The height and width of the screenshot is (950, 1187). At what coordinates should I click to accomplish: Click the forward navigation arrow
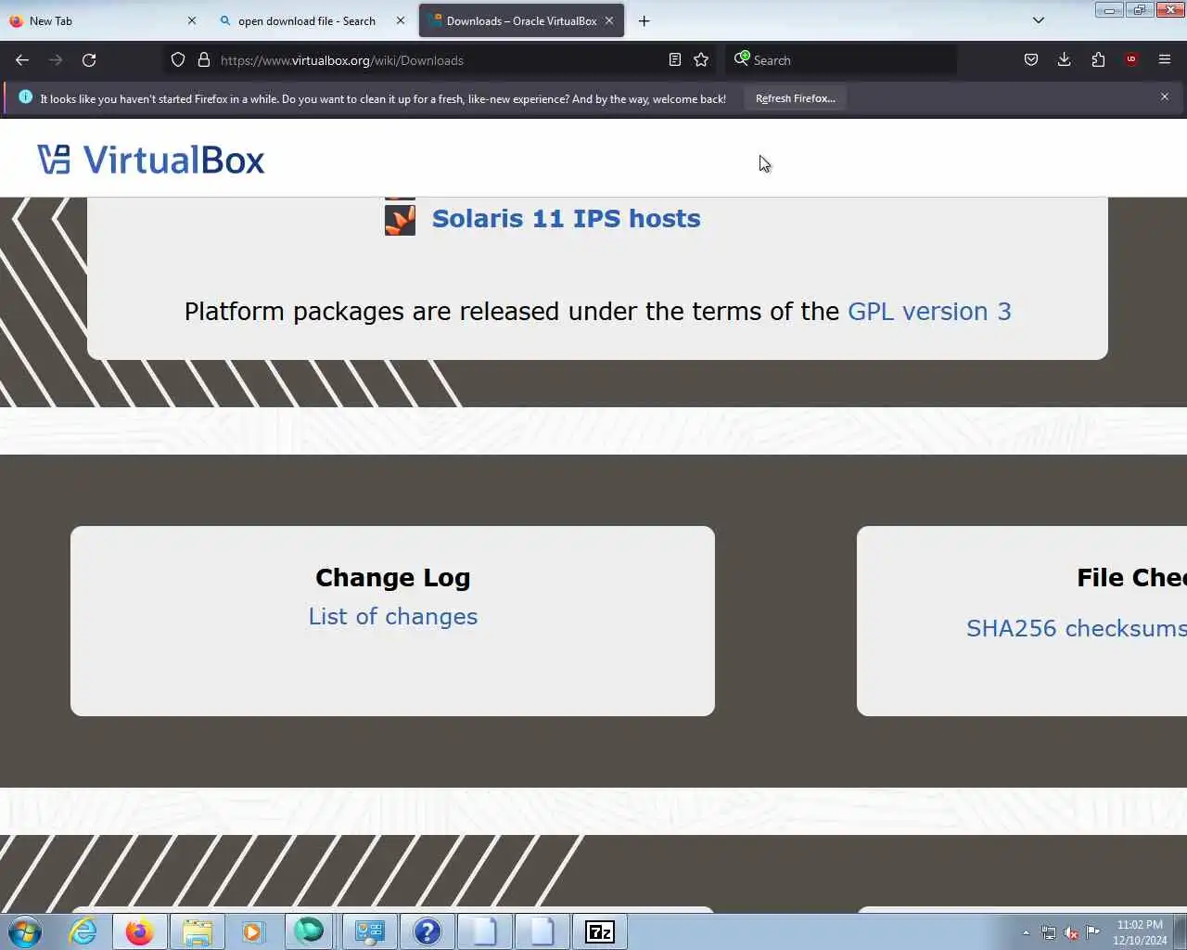tap(56, 60)
